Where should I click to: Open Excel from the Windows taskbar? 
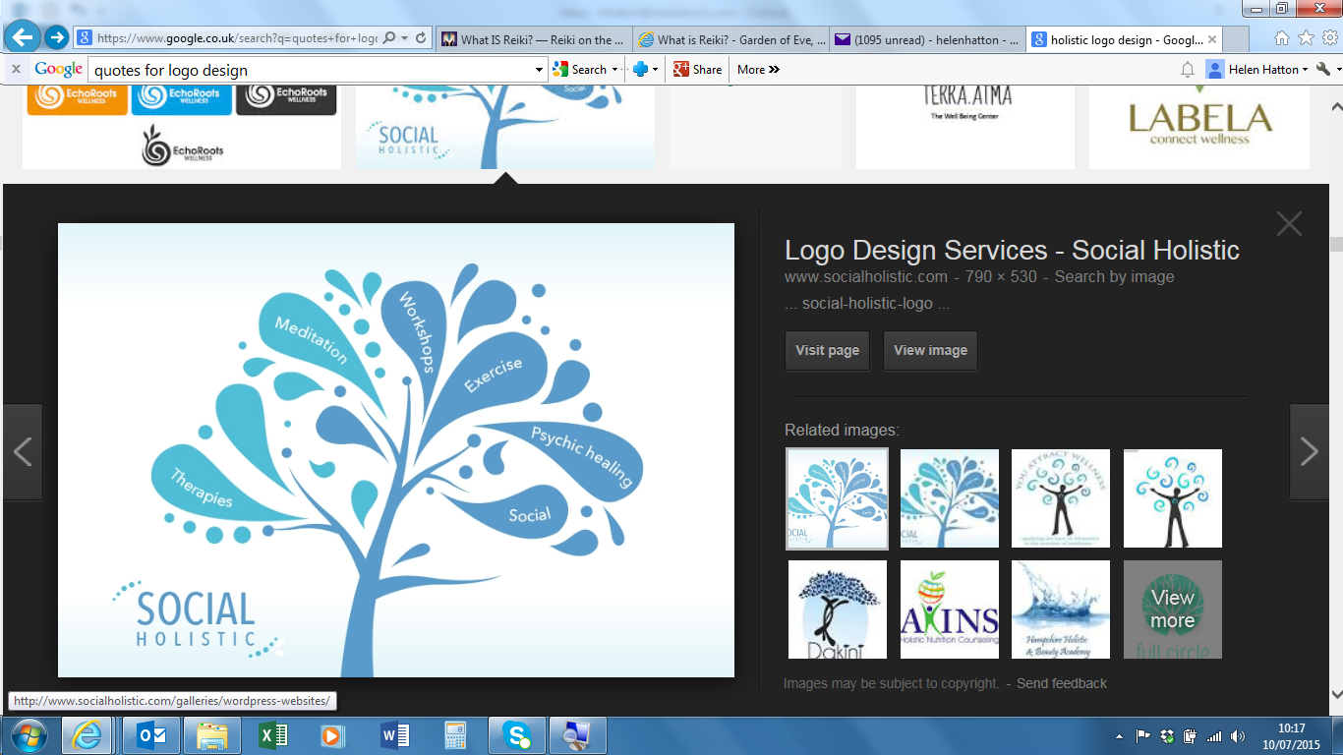[x=272, y=735]
